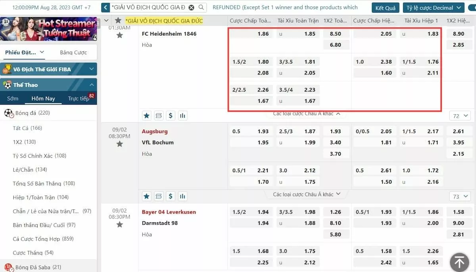The image size is (476, 272).
Task: Click the back arrow beside the search box
Action: pos(106,8)
